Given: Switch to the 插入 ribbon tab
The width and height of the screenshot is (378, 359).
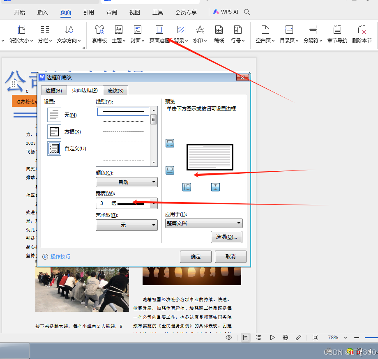Looking at the screenshot, I should tap(43, 12).
